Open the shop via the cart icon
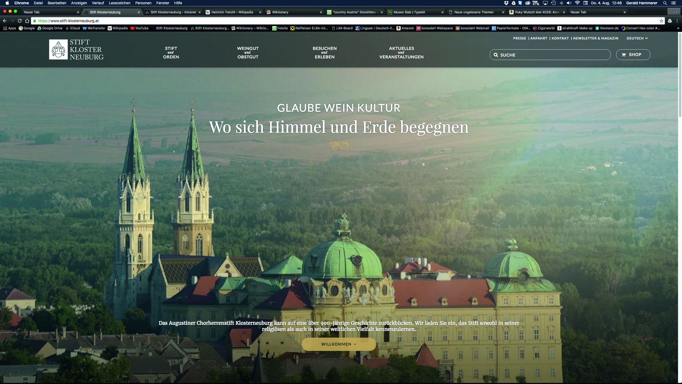Viewport: 682px width, 384px height. point(624,55)
